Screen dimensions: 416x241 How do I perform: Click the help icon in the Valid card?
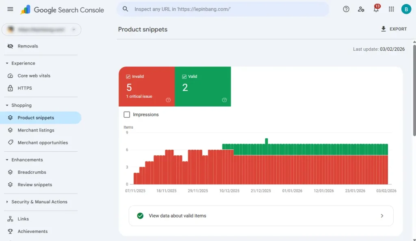224,100
